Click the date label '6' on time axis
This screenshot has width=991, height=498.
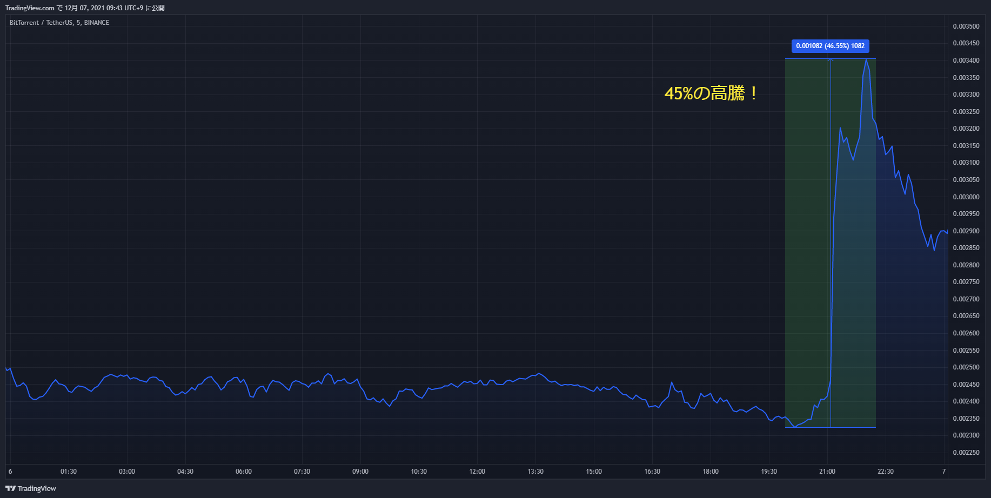click(x=10, y=472)
